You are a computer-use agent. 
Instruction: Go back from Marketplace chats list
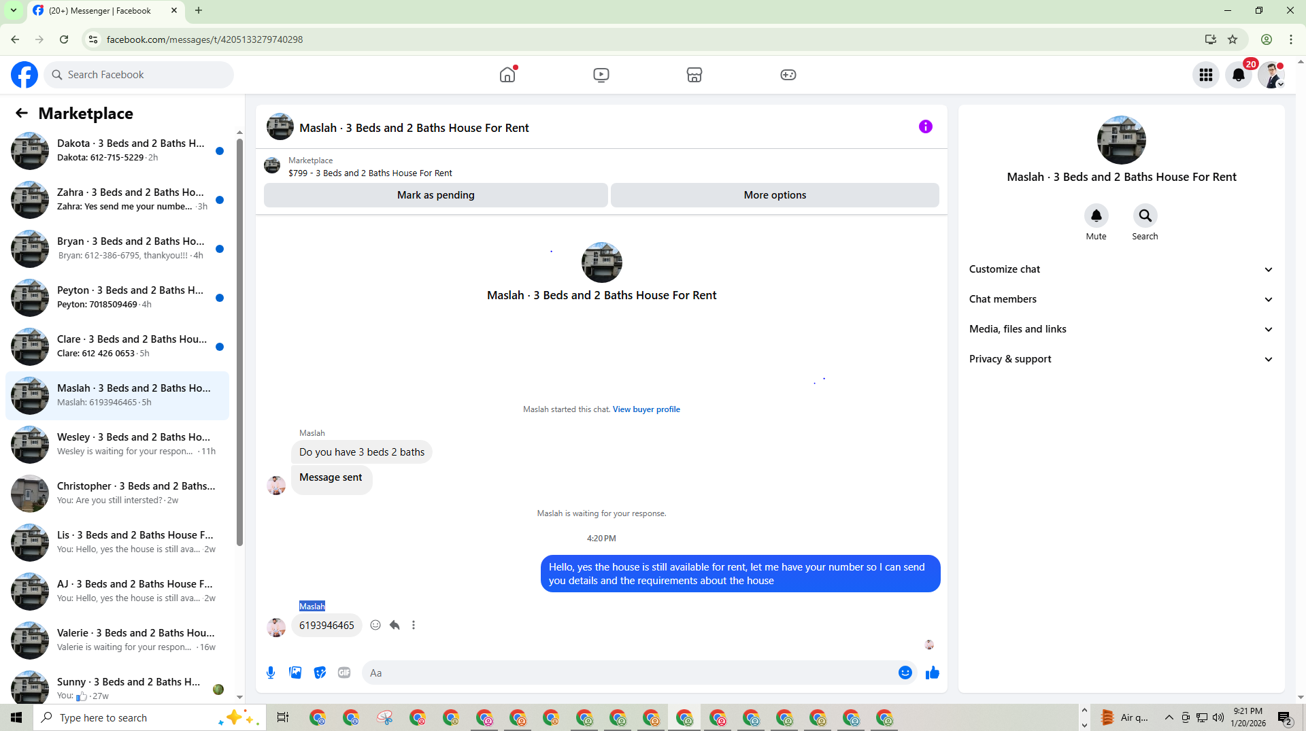click(22, 114)
